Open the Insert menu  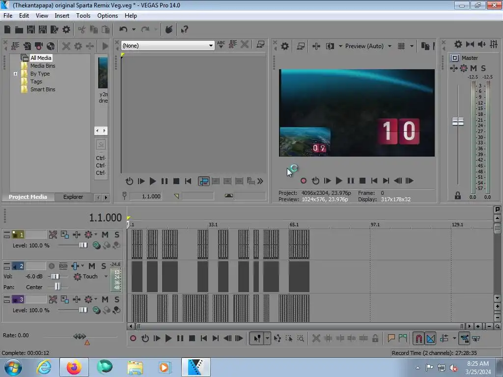pos(62,15)
